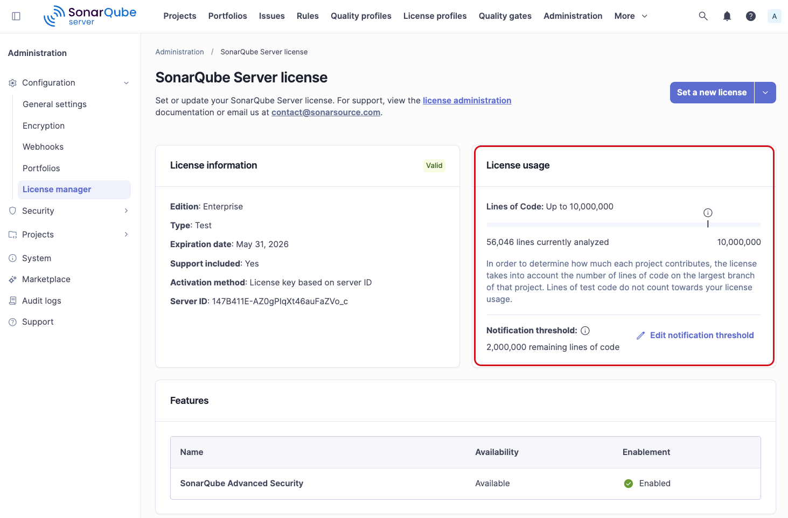Click Edit notification threshold
This screenshot has width=788, height=518.
[695, 335]
